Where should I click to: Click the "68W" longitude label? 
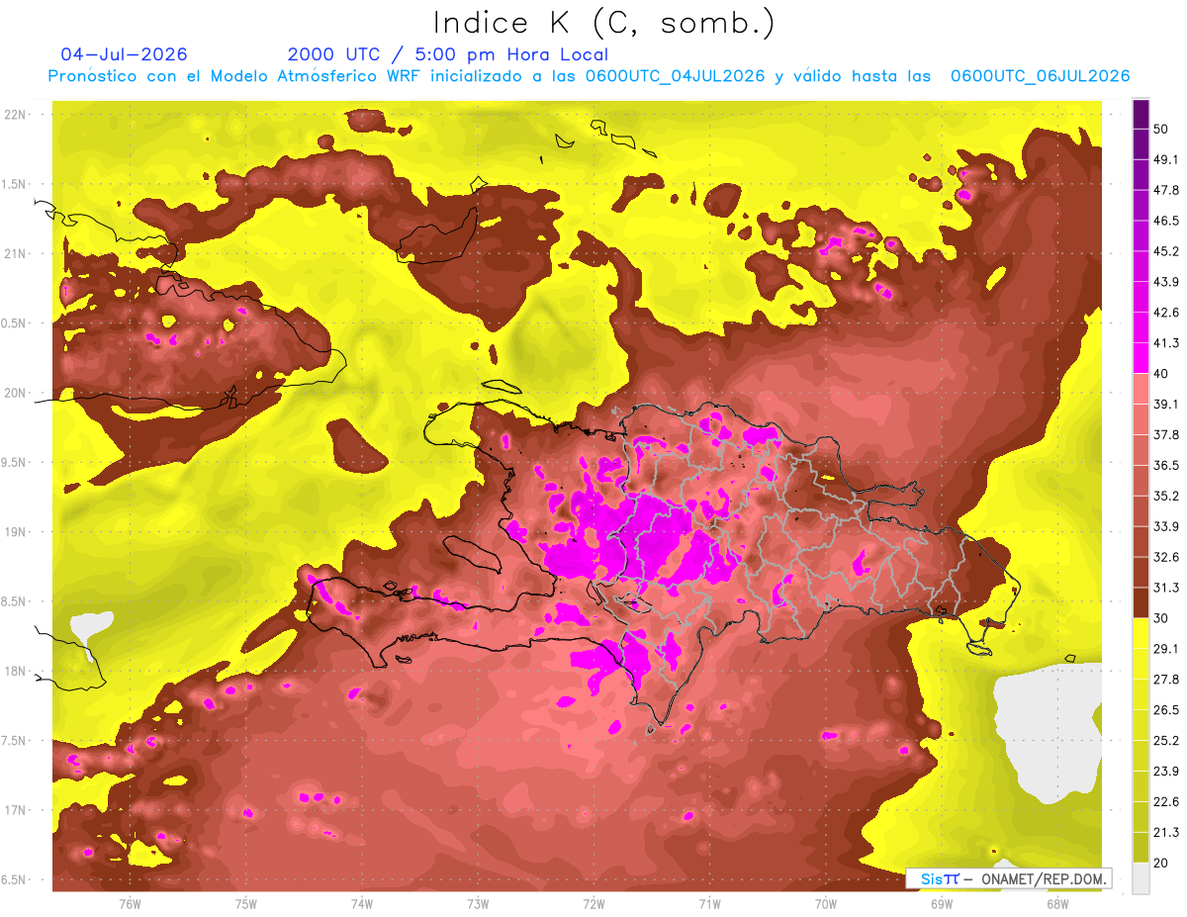[x=1057, y=904]
